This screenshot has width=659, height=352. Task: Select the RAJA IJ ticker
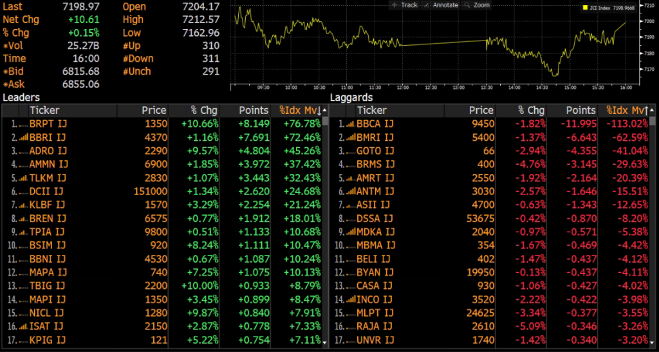tap(374, 326)
